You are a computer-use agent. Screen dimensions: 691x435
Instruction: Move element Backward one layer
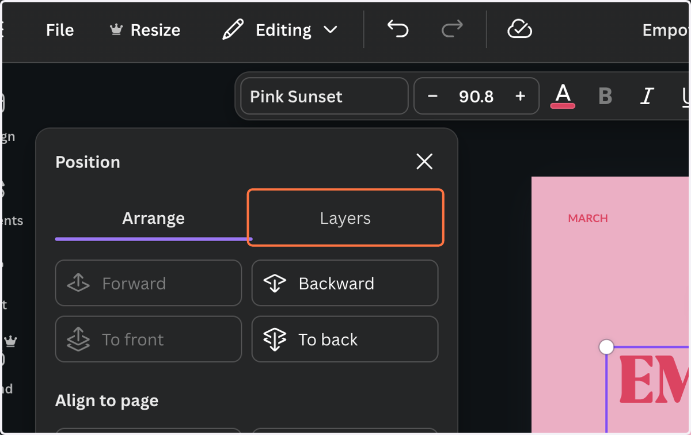[x=345, y=283]
